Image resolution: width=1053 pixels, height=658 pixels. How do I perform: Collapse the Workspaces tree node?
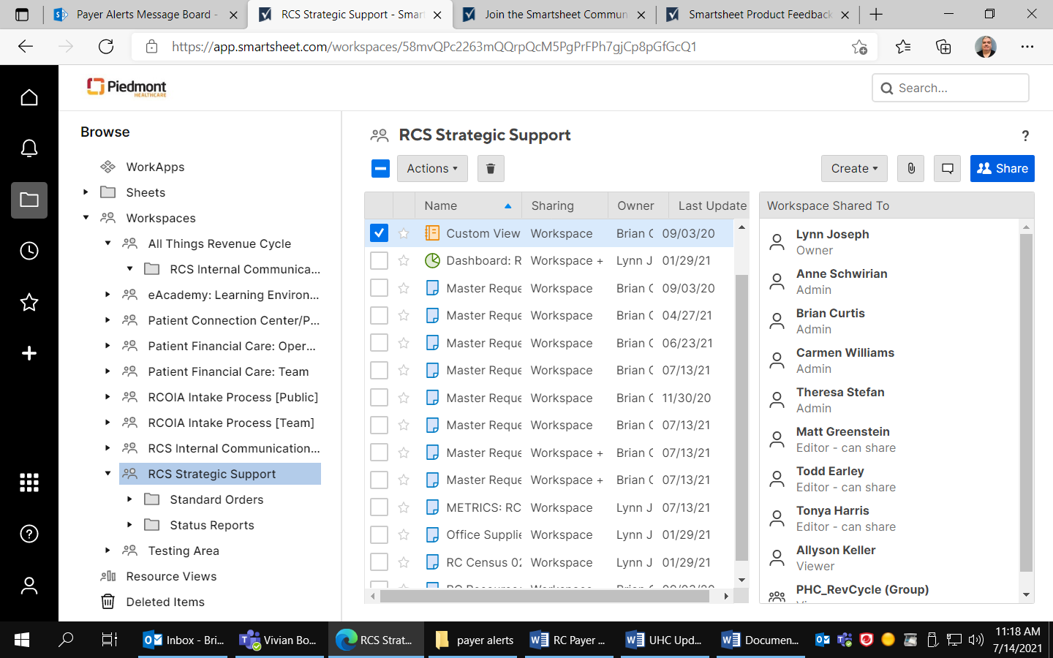click(x=86, y=218)
